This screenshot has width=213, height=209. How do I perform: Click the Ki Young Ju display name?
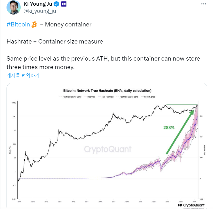click(38, 4)
